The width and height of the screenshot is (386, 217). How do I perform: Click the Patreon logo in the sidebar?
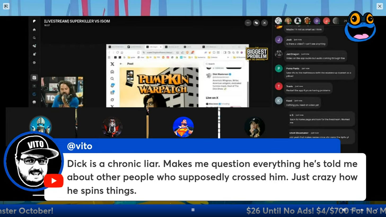tap(34, 21)
